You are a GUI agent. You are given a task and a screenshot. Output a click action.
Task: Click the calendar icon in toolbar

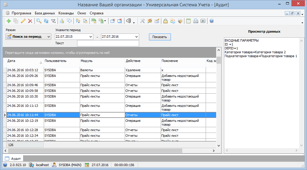(x=188, y=21)
